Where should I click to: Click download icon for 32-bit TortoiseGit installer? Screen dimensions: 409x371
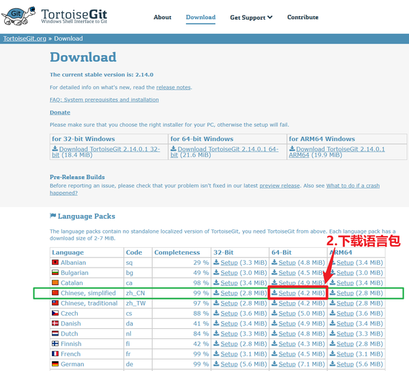coord(55,148)
